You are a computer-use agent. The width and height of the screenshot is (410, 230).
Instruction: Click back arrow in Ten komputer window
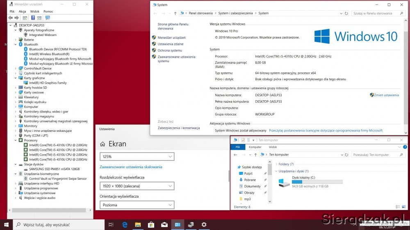[235, 155]
